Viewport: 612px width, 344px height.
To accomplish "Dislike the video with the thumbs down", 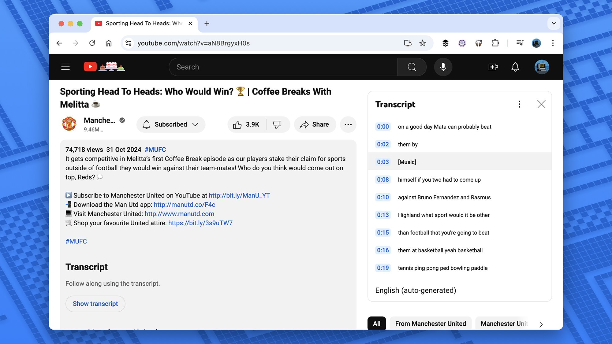I will click(277, 124).
